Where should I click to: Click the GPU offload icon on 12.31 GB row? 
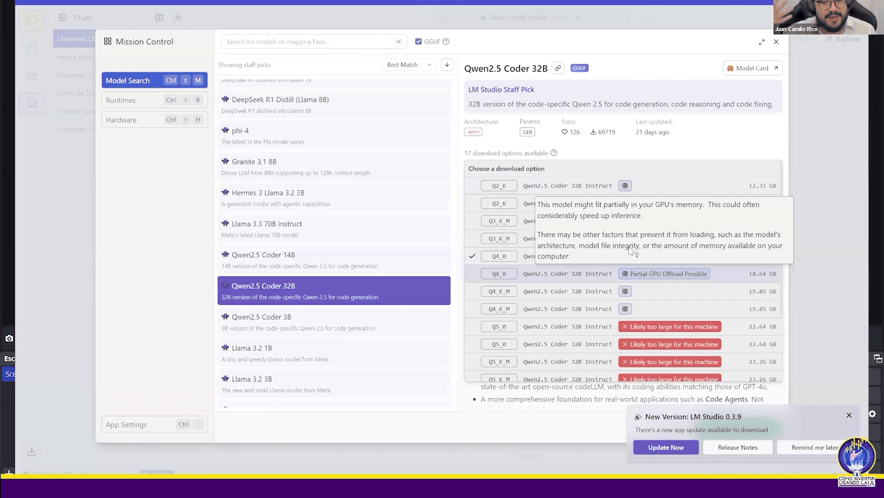coord(625,186)
